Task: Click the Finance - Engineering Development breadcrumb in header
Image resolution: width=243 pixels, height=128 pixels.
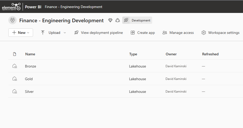Action: 73,7
